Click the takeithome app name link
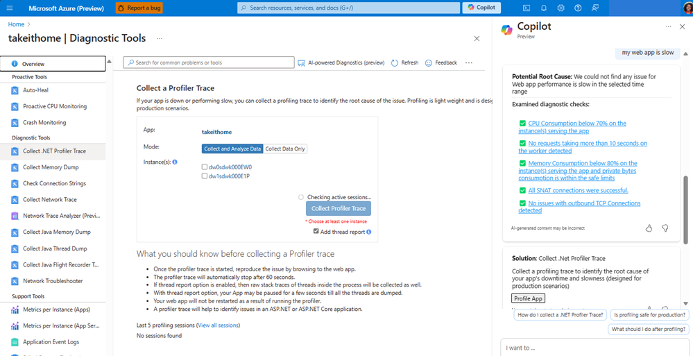Viewport: 693px width, 356px height. pos(216,132)
